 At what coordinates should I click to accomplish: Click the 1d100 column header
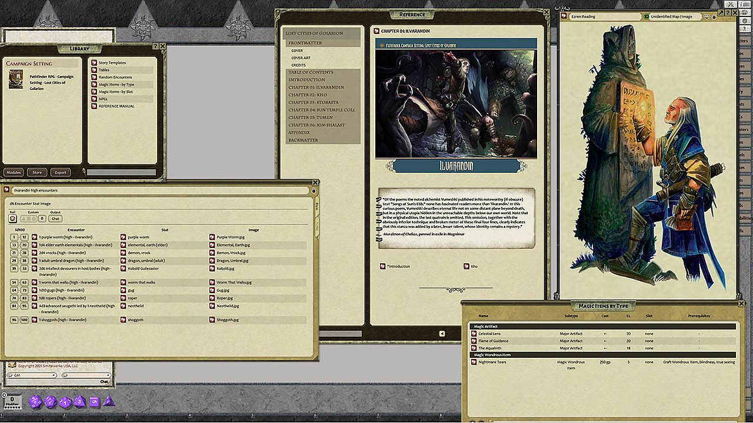click(19, 230)
